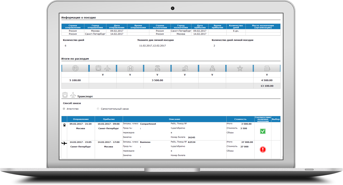Click the 13 100.00 grand total cell
The height and width of the screenshot is (185, 343).
pyautogui.click(x=267, y=86)
